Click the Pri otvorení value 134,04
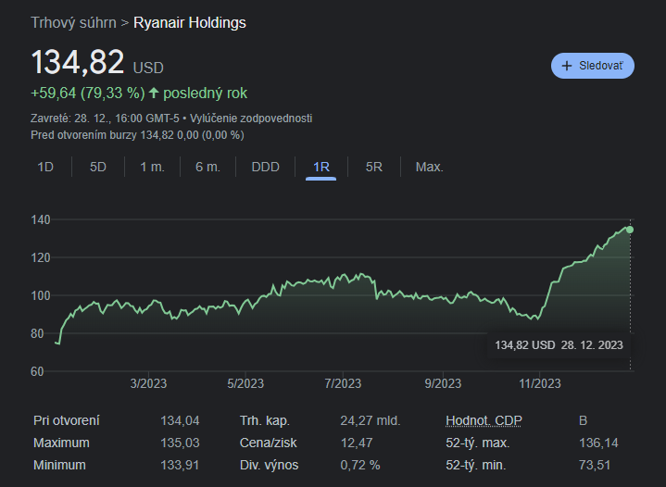 (180, 420)
